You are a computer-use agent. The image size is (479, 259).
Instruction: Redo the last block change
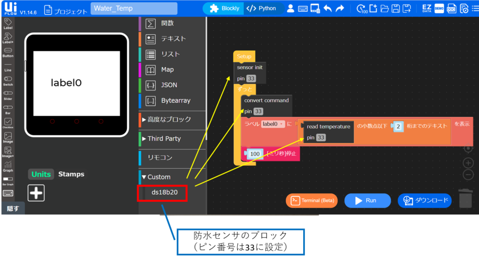point(340,8)
